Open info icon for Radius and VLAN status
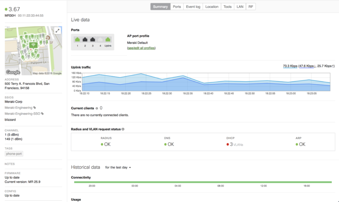The image size is (339, 202). point(123,129)
